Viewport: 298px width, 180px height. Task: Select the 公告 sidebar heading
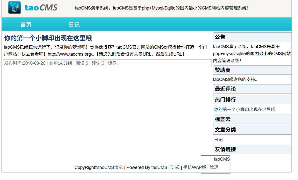pyautogui.click(x=220, y=37)
